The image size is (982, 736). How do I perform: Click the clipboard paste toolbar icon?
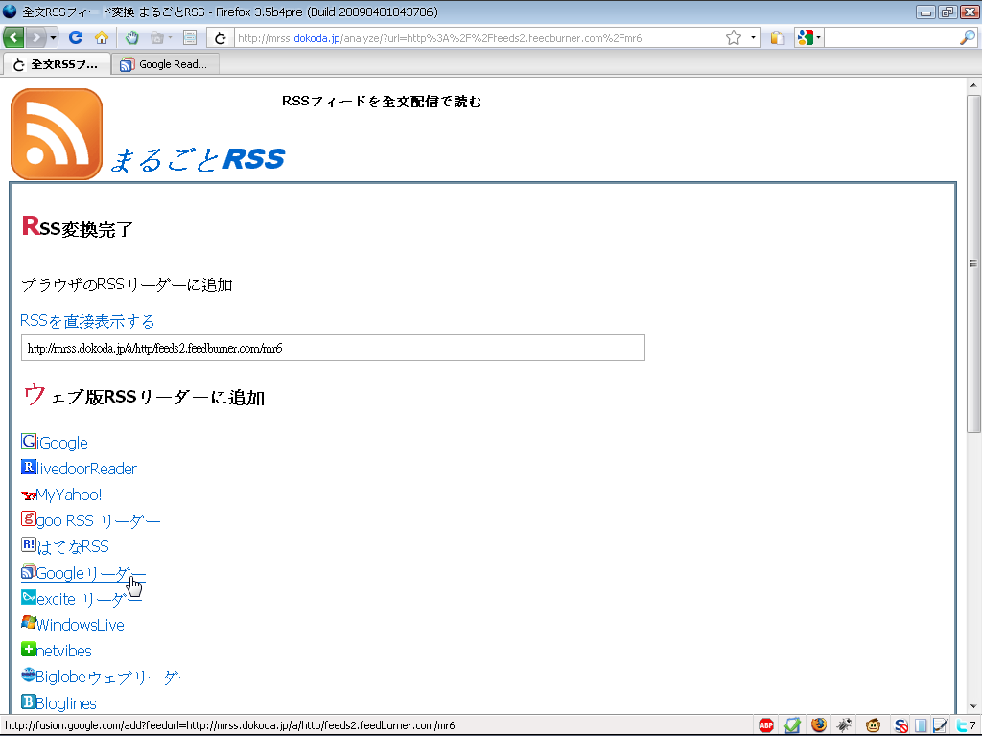777,38
